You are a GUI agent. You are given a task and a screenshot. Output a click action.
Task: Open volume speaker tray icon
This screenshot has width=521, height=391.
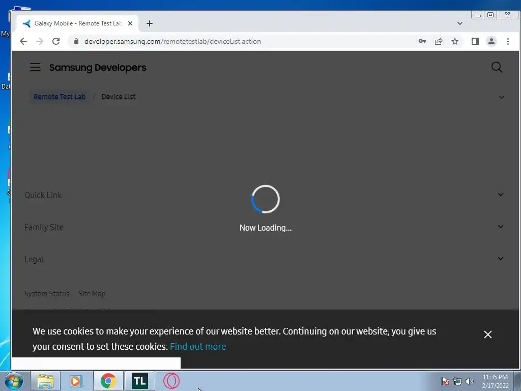click(x=470, y=381)
